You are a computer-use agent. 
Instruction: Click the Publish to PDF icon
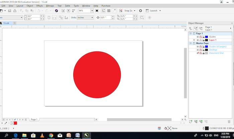coord(74,11)
